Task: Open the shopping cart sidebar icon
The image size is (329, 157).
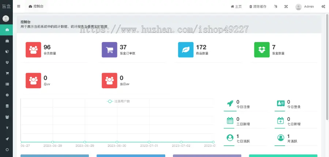Action: click(6, 73)
